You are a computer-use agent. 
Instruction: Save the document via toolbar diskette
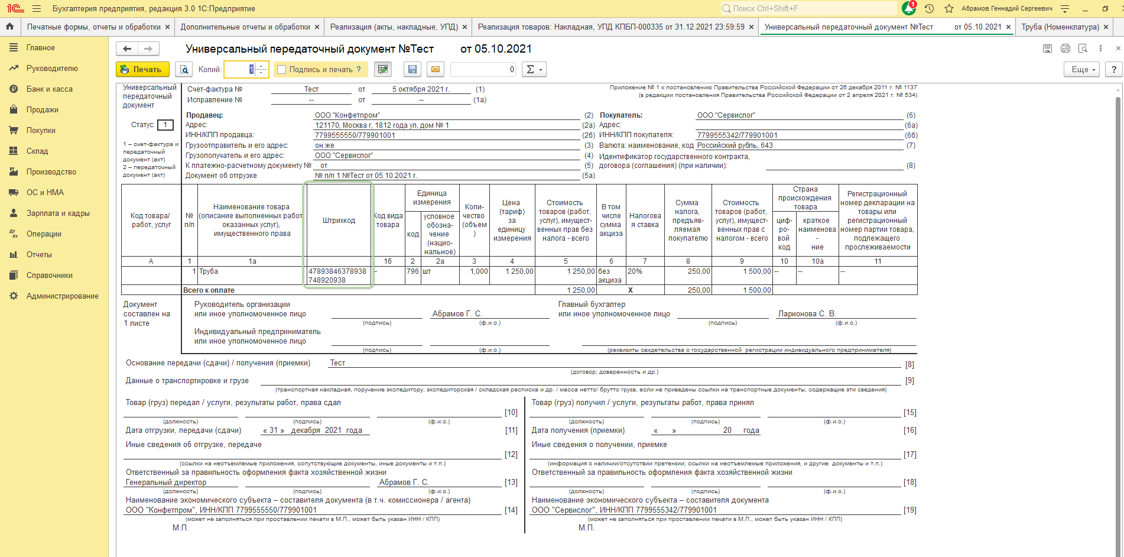[412, 69]
